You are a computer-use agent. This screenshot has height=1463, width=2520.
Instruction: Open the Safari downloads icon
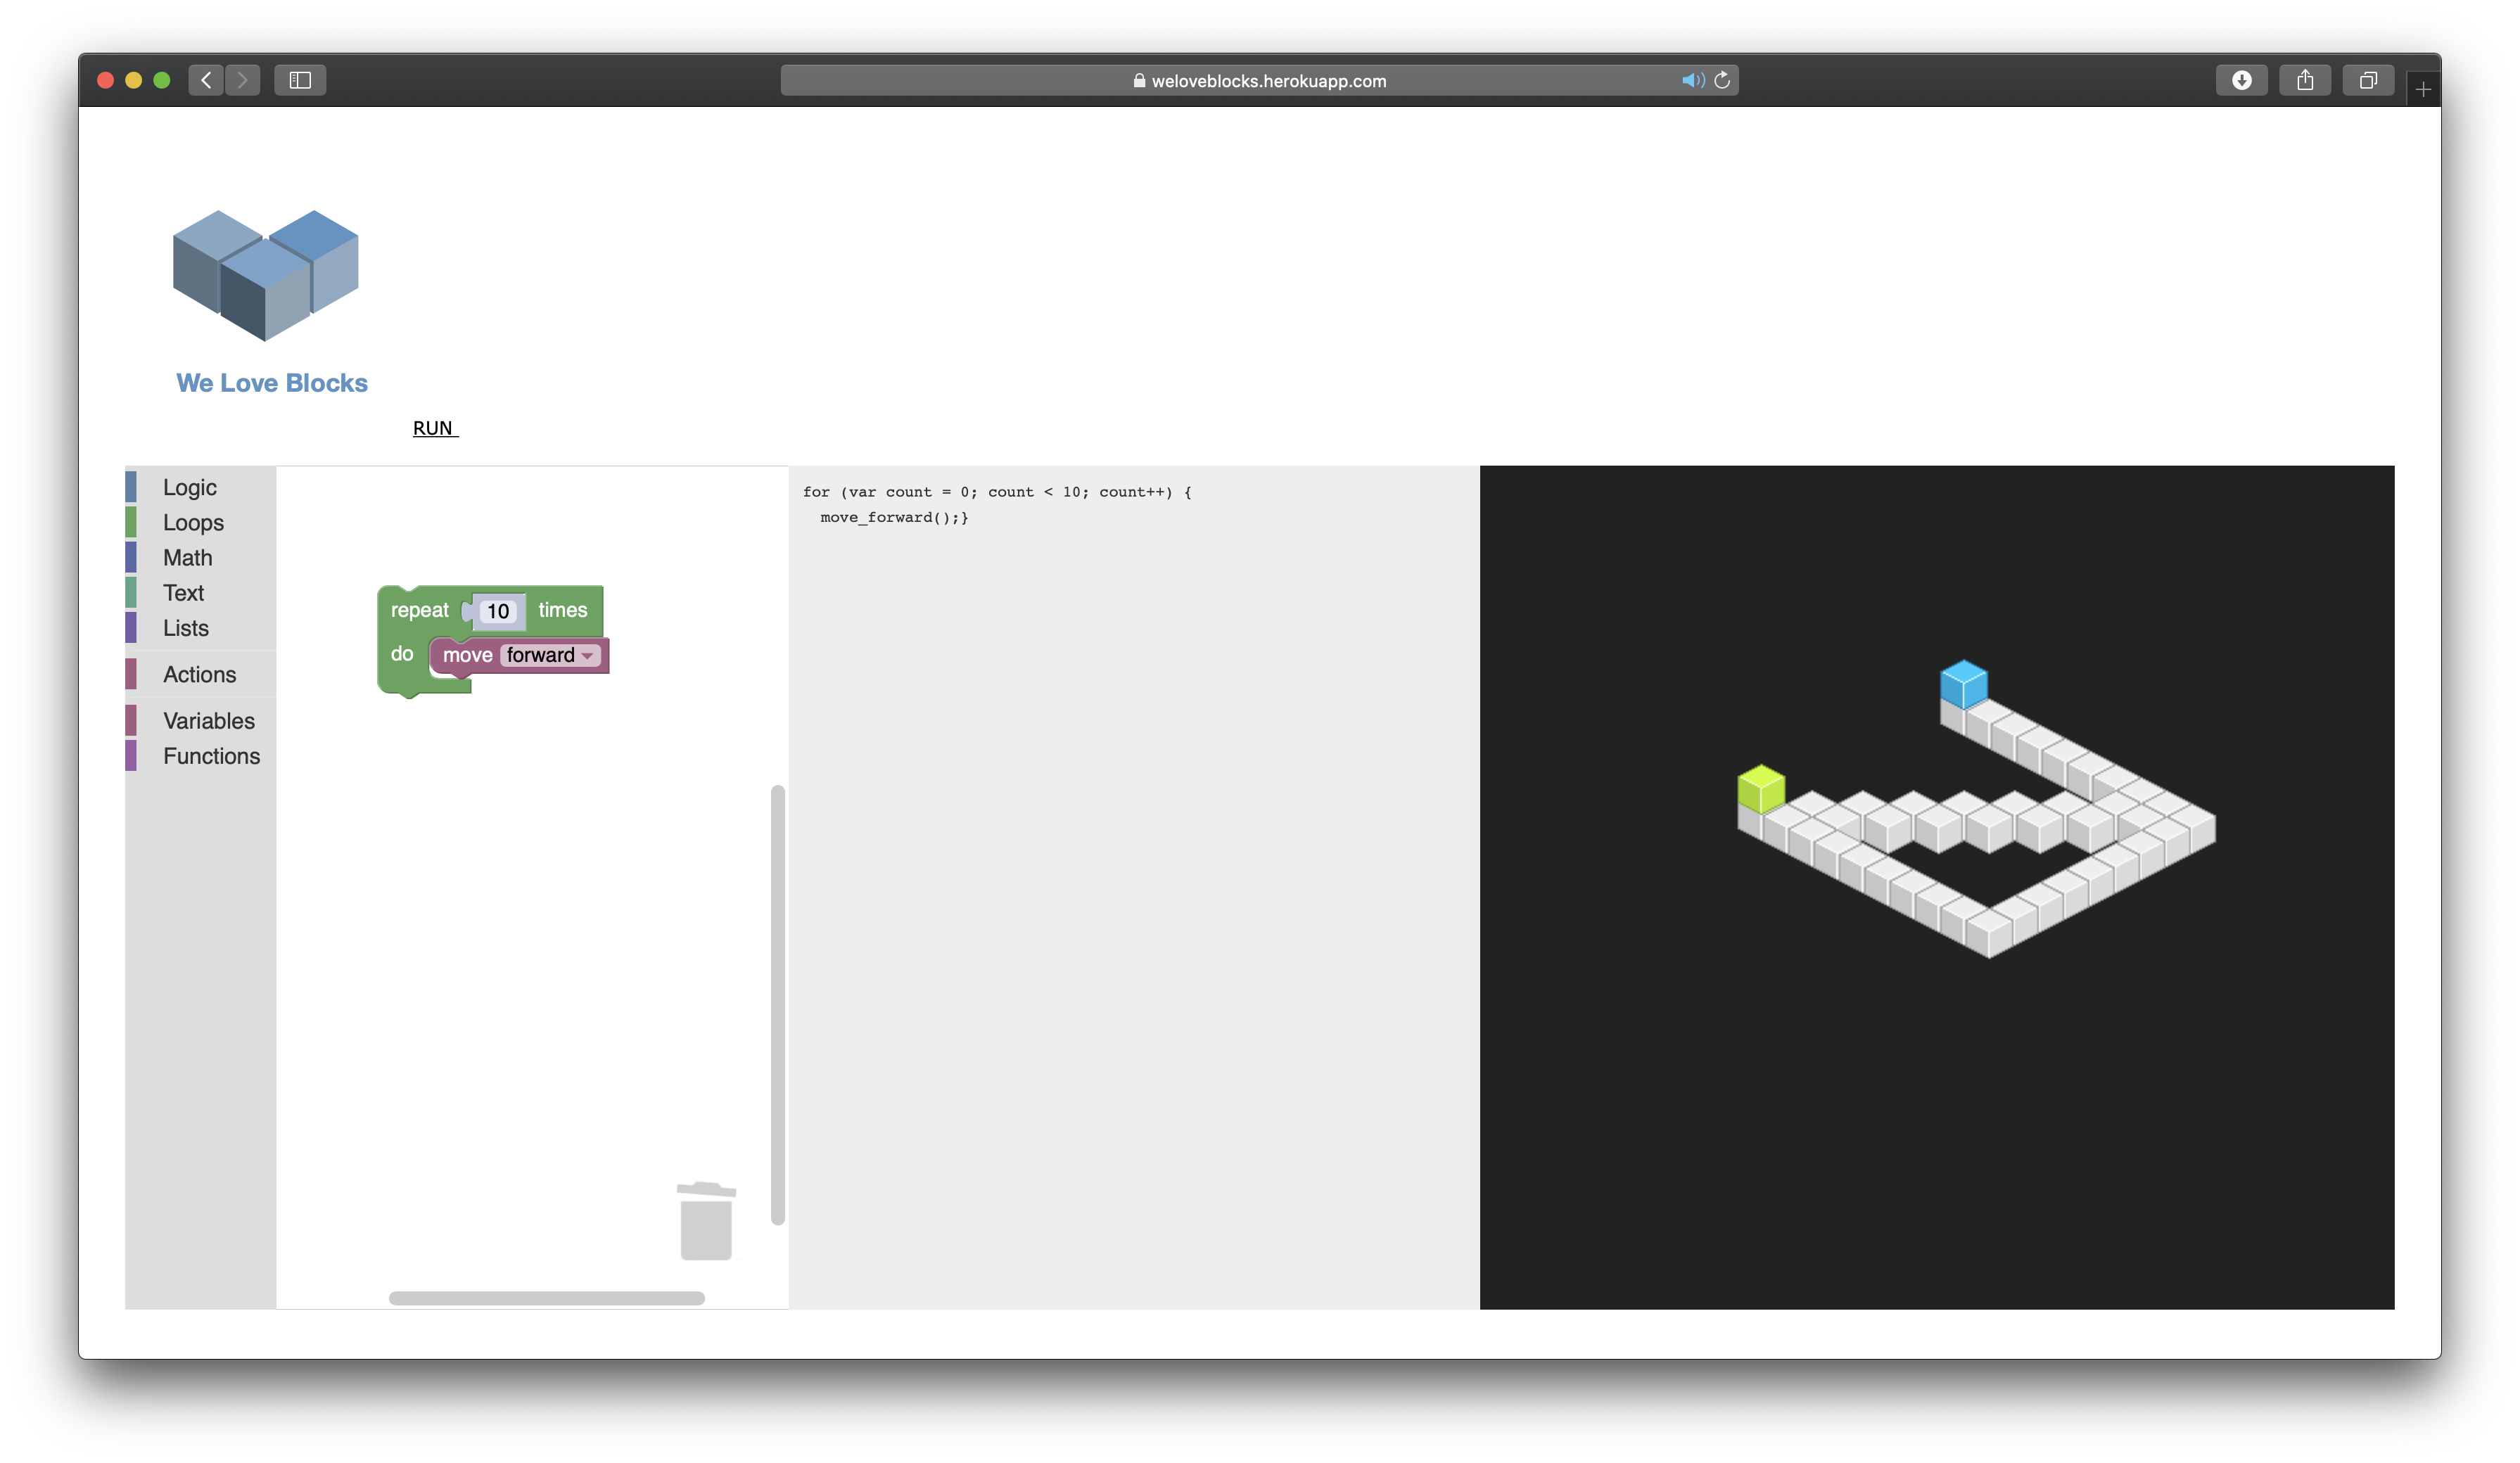tap(2241, 80)
